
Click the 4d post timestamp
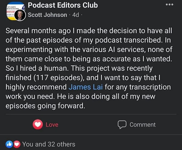[x=75, y=15]
